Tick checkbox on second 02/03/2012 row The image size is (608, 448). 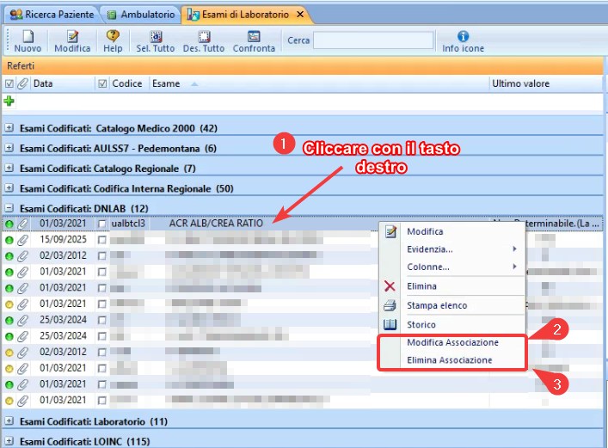coord(102,353)
